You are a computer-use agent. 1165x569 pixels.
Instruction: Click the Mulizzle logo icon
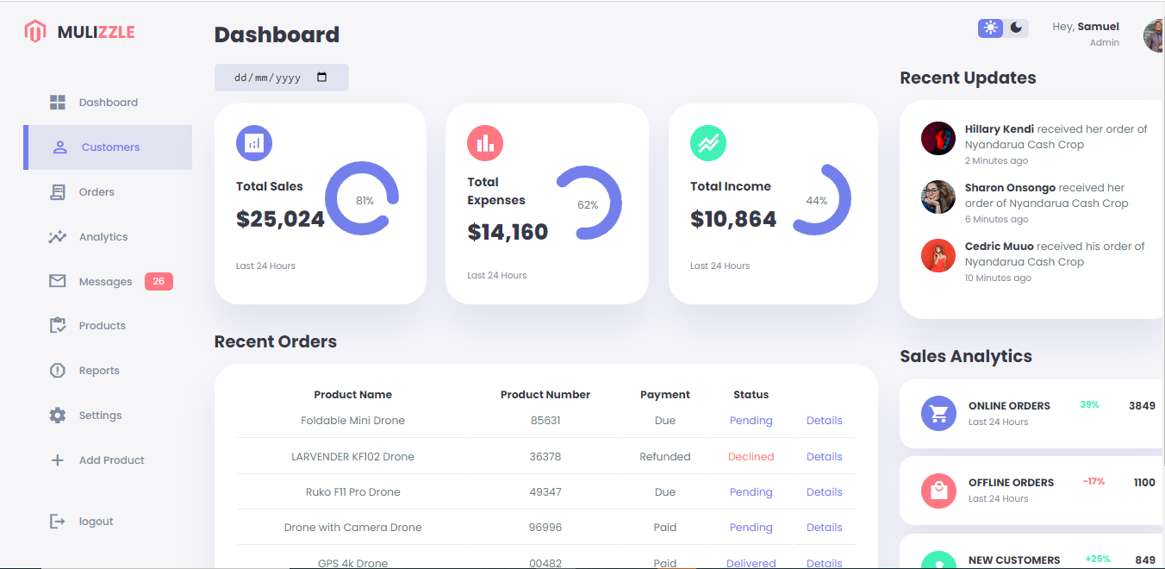tap(35, 31)
